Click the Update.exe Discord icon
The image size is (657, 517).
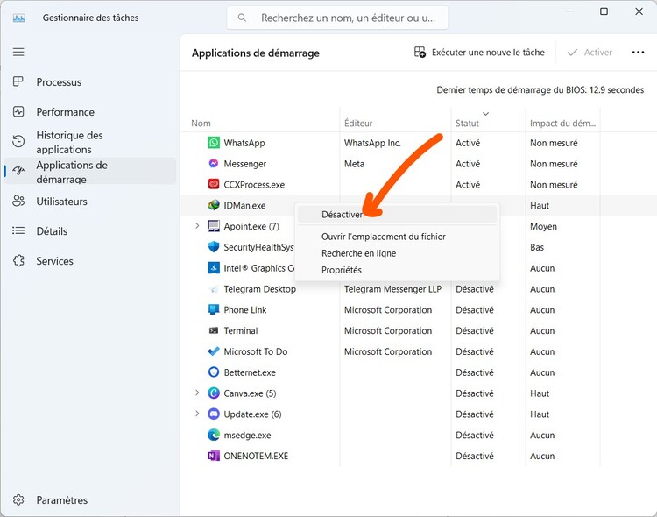(214, 414)
